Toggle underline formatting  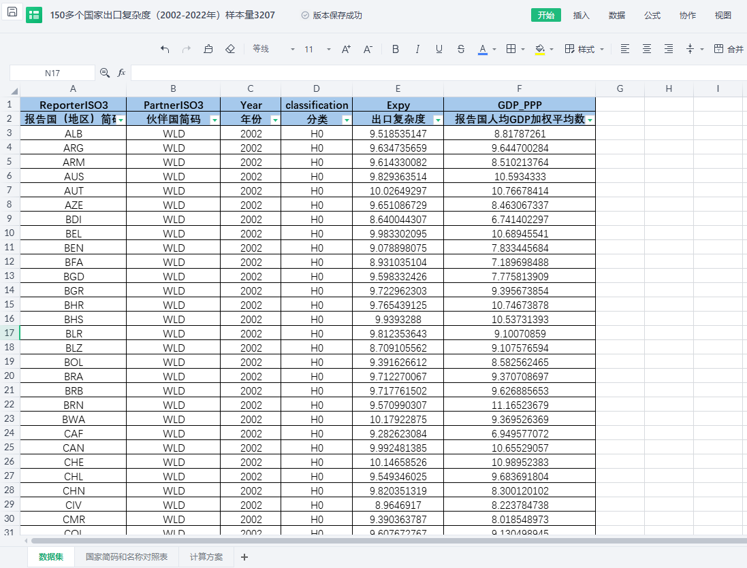[x=439, y=49]
